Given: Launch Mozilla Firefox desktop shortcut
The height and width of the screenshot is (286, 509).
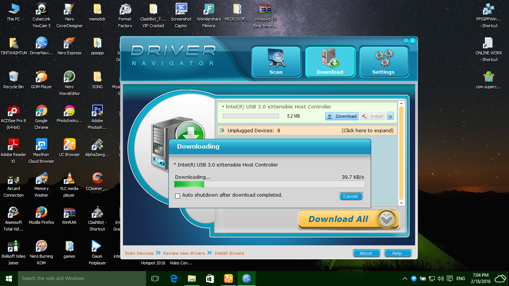Looking at the screenshot, I should [41, 215].
